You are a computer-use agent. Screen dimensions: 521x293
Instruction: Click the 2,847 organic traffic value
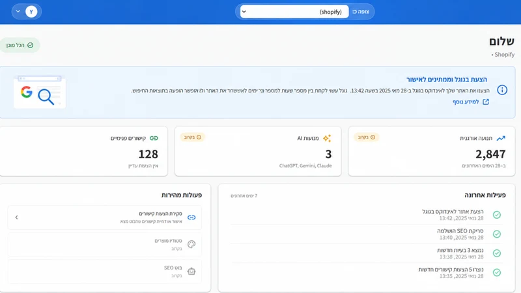click(490, 154)
